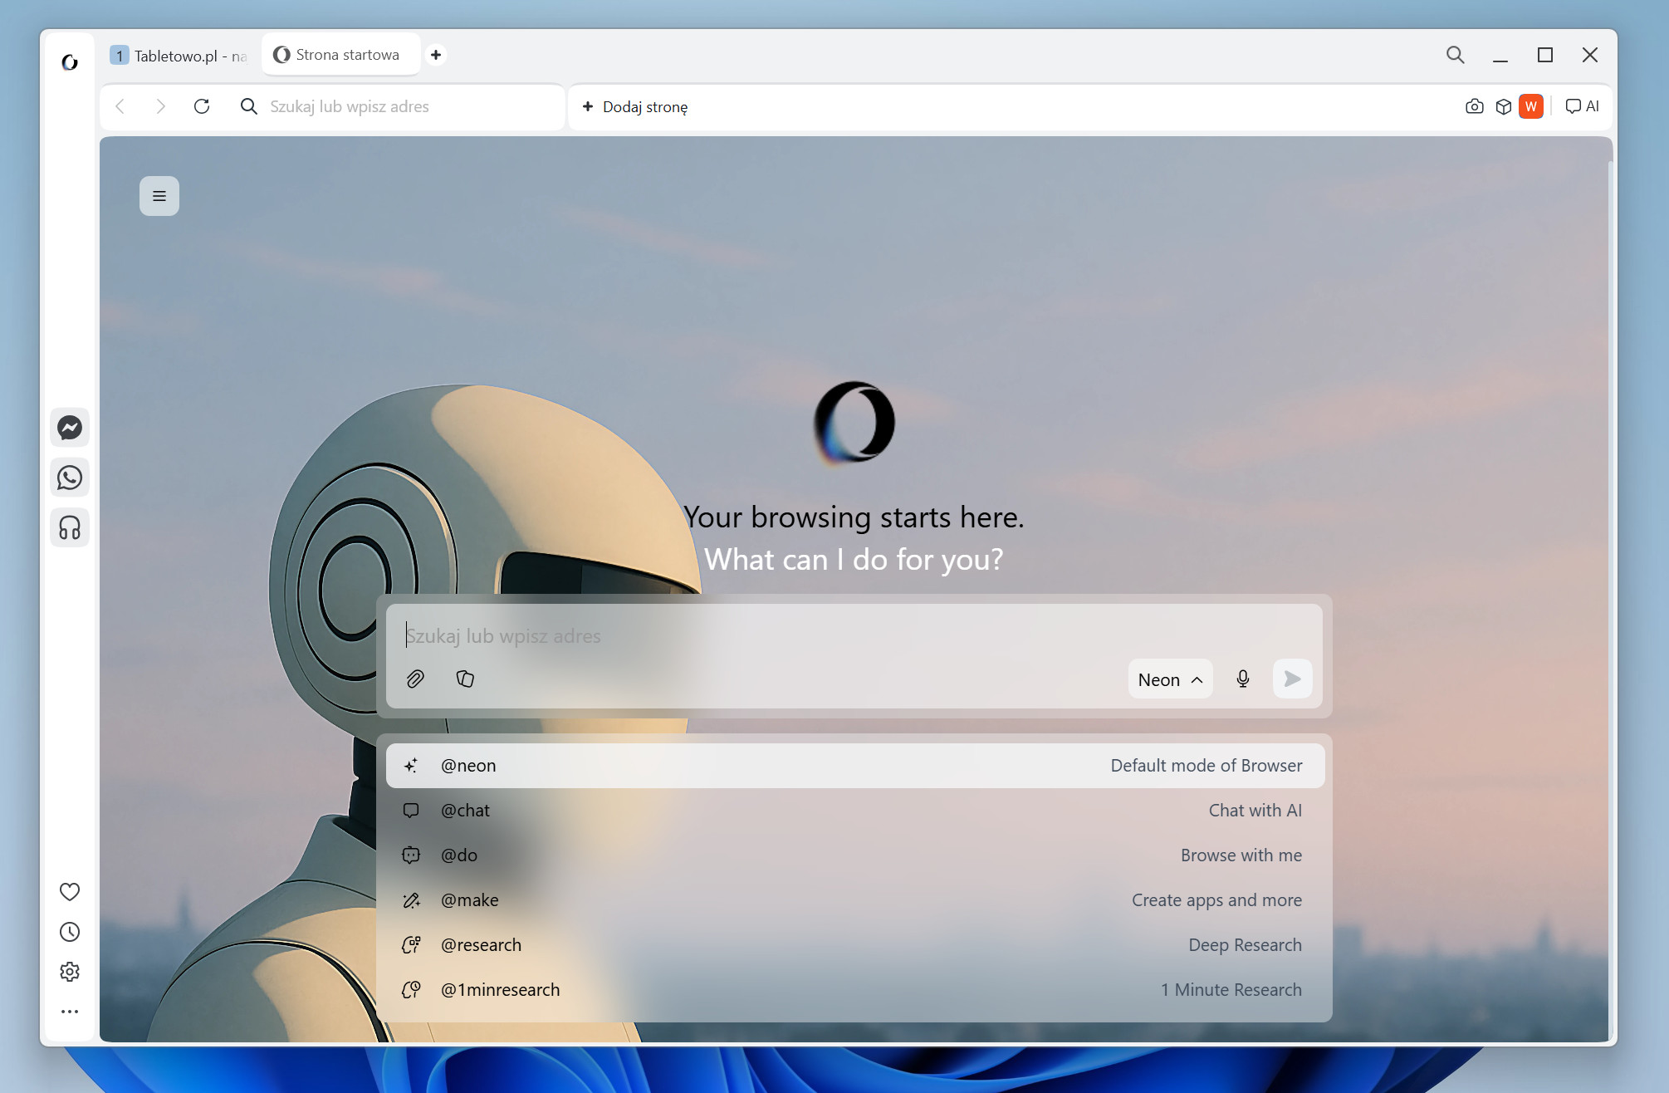This screenshot has height=1093, width=1669.
Task: Open a new tab with plus button
Action: tap(436, 55)
